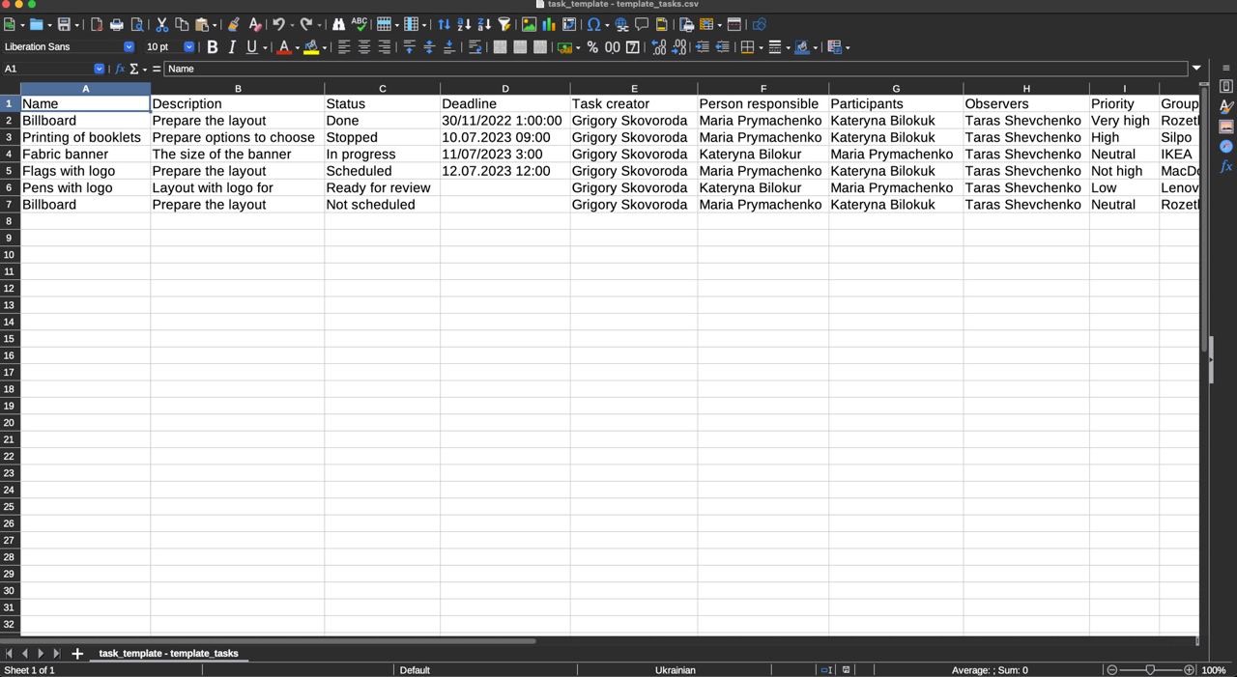
Task: Insert a chart using the chart icon
Action: (549, 24)
